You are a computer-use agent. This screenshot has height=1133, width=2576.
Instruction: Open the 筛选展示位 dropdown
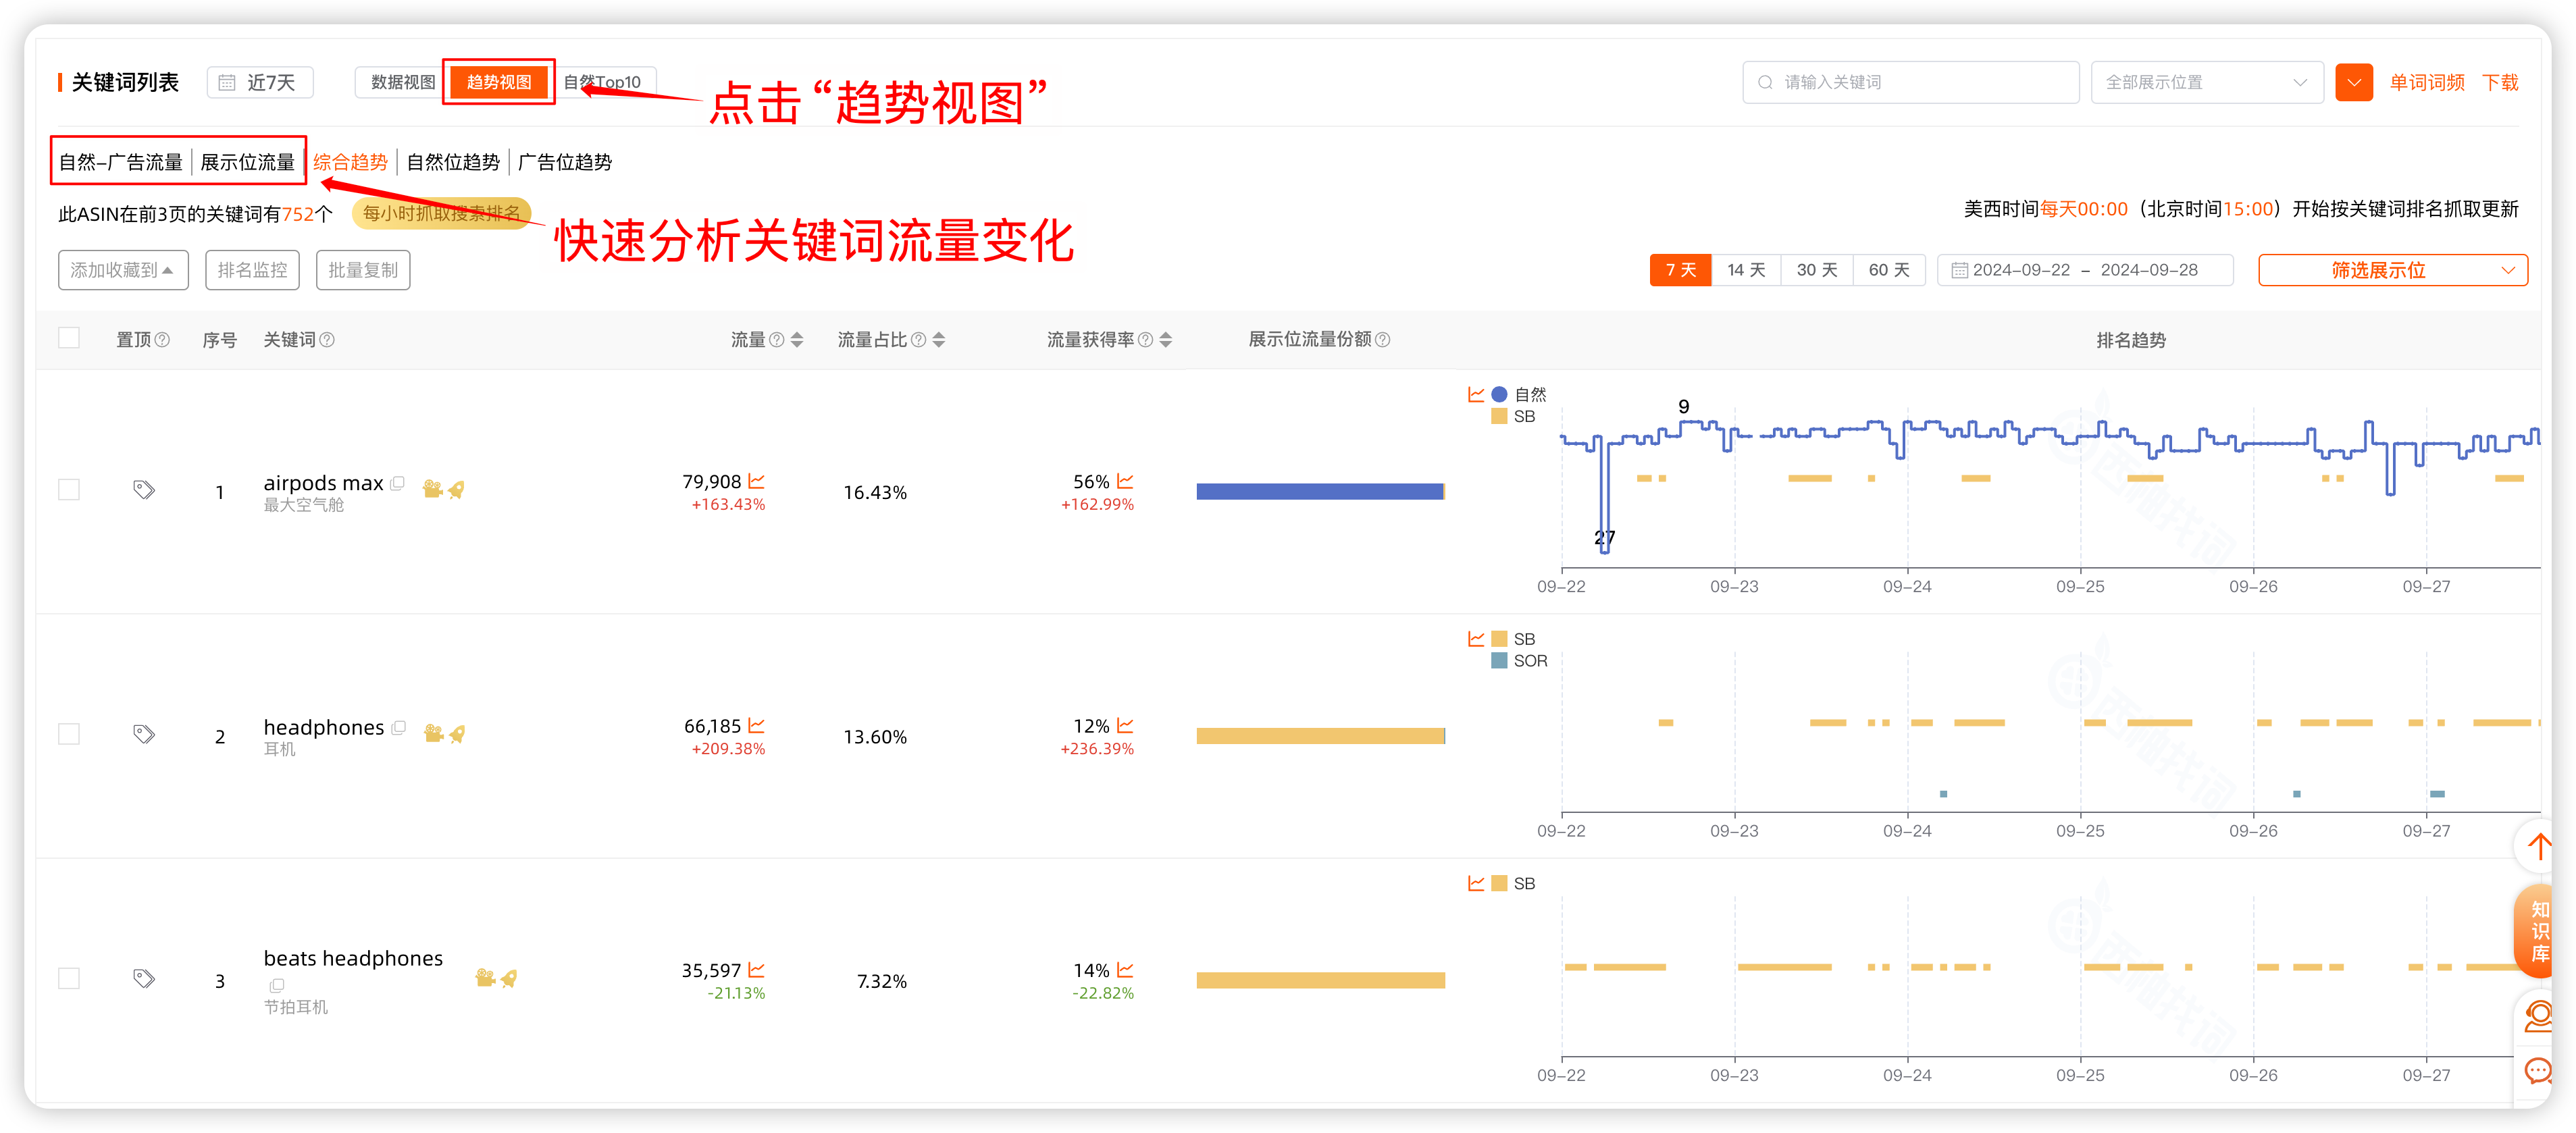(2392, 270)
